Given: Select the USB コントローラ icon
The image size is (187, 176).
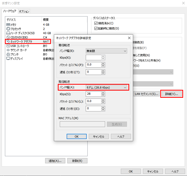Looking at the screenshot, I should 8,46.
